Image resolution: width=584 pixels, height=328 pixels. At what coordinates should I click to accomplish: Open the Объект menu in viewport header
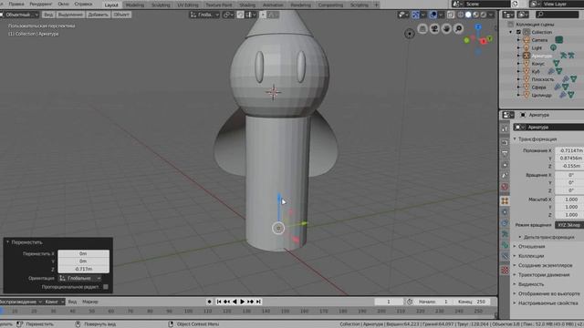click(121, 15)
